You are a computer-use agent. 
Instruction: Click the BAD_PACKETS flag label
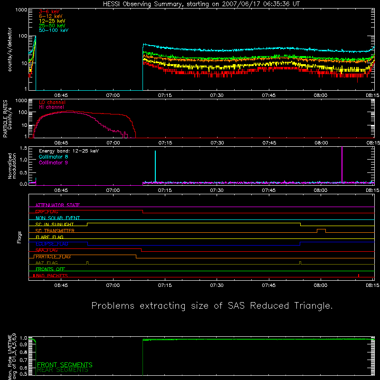(x=52, y=275)
